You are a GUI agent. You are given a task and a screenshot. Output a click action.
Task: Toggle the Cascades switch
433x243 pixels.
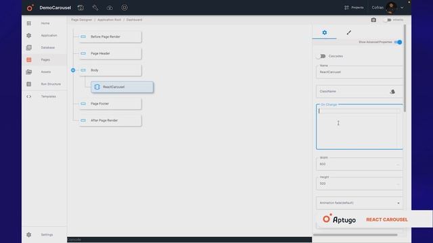click(x=321, y=56)
